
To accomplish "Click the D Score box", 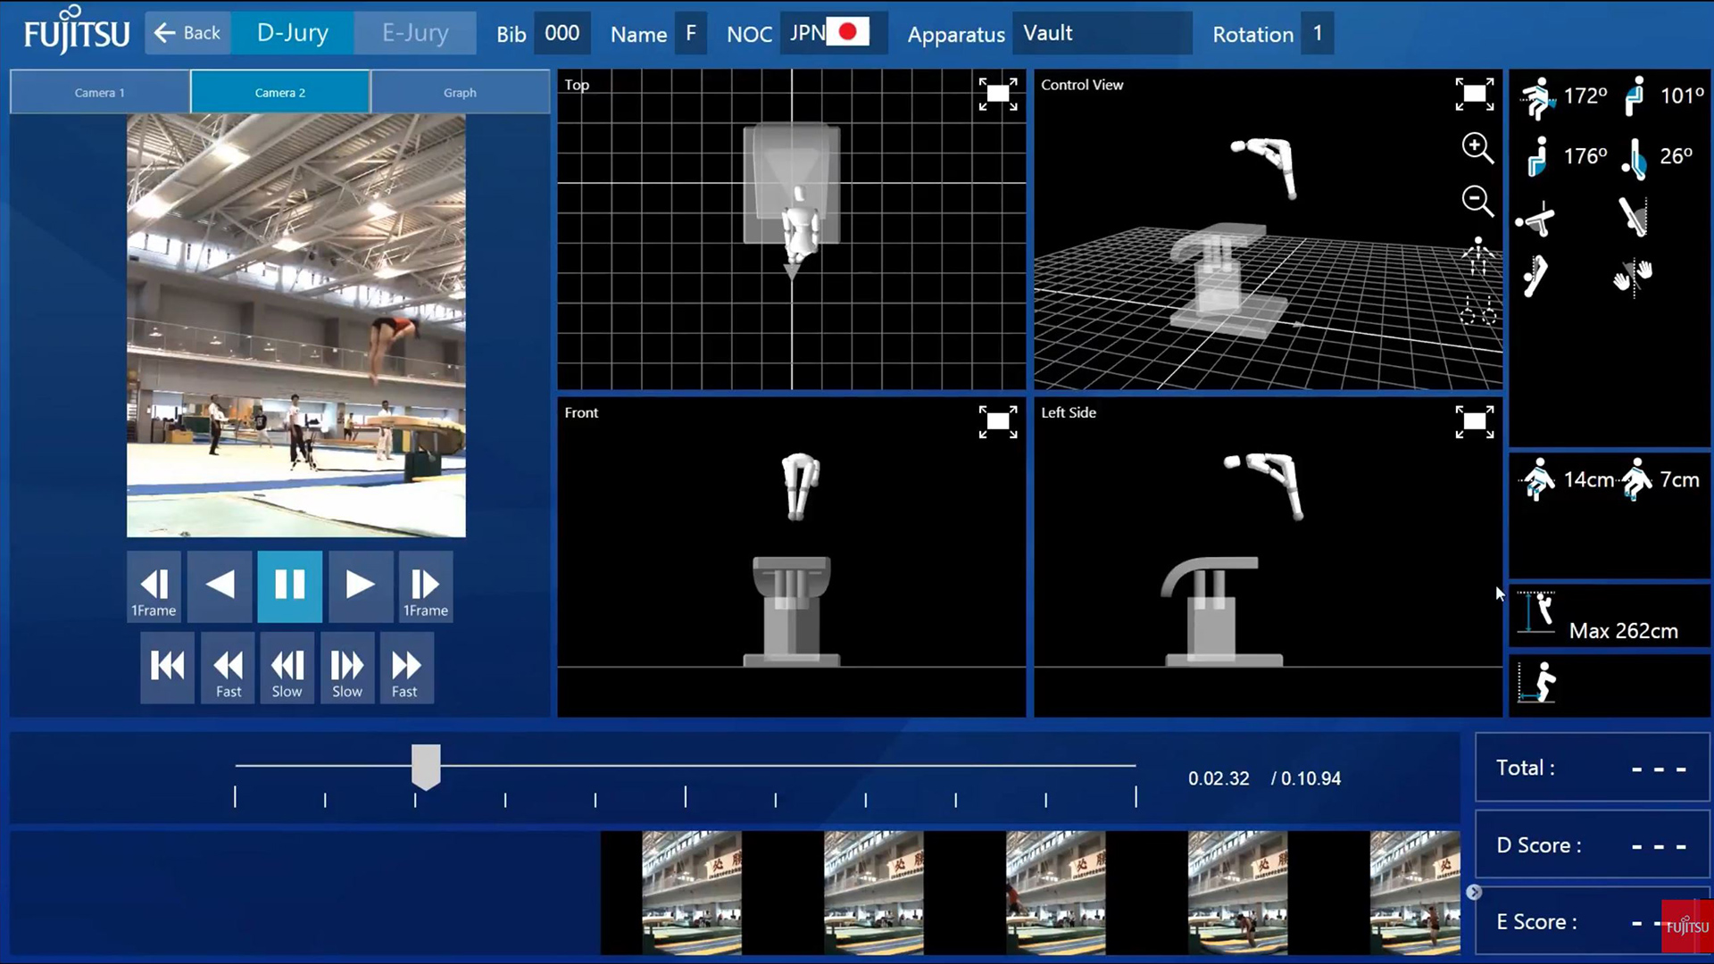I will [x=1593, y=845].
